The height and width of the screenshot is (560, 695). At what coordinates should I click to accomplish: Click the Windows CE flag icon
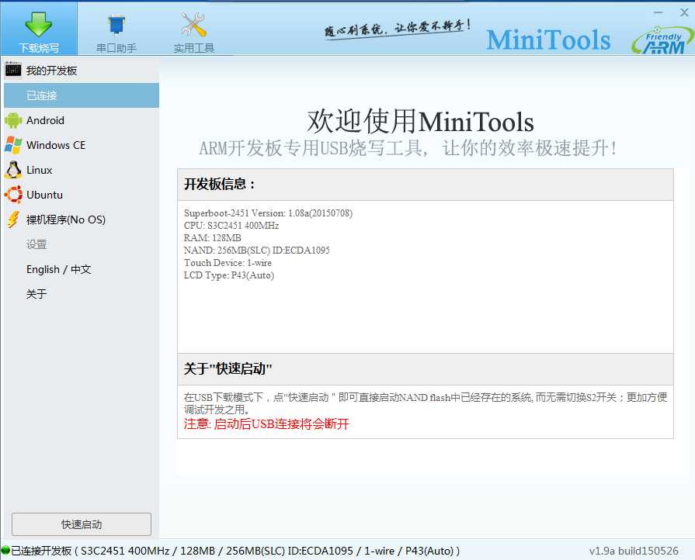[x=13, y=145]
